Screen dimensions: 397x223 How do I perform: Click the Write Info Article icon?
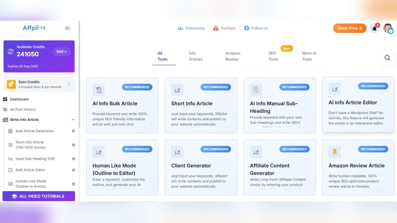(x=5, y=120)
